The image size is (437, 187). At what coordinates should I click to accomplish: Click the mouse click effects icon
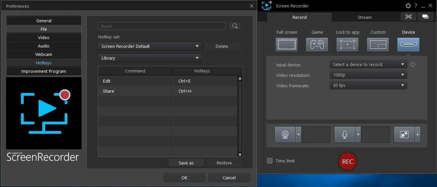coord(405,135)
